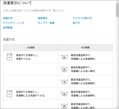Jump to the 塩素漂白 section link
This screenshot has height=109, width=119.
[43, 18]
